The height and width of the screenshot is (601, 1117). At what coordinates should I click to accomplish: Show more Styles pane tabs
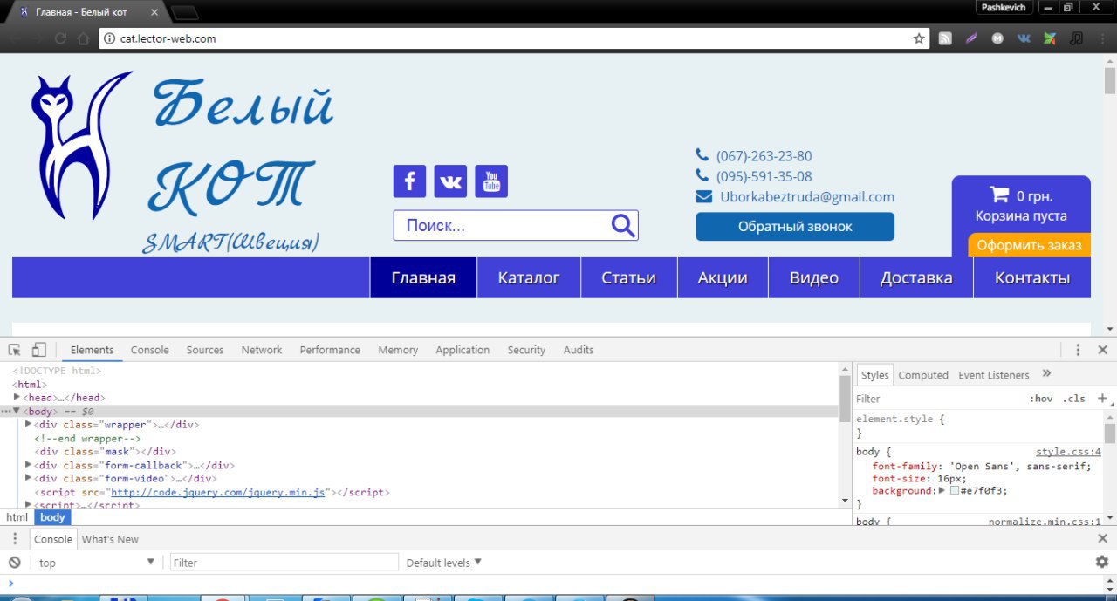point(1047,373)
